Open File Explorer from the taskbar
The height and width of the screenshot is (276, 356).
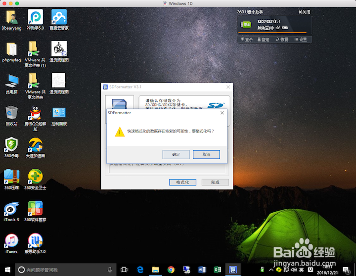click(156, 270)
